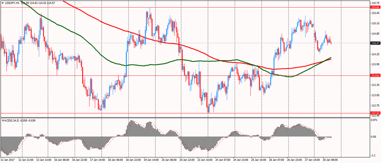Click the 23 Jan 15:00 time label

point(205,160)
